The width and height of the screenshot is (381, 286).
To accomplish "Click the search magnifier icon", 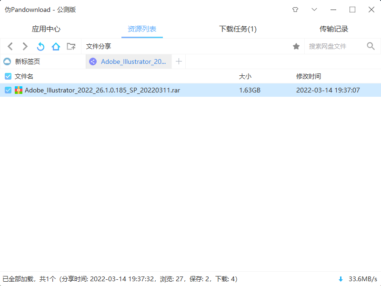I will pyautogui.click(x=371, y=46).
